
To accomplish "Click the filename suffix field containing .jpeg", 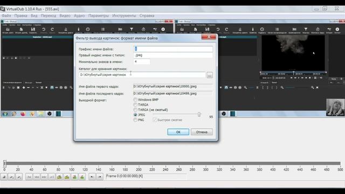I will coord(173,55).
